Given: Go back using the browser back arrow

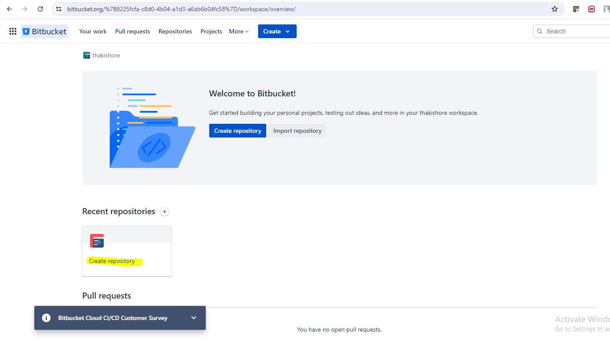Looking at the screenshot, I should pos(9,9).
